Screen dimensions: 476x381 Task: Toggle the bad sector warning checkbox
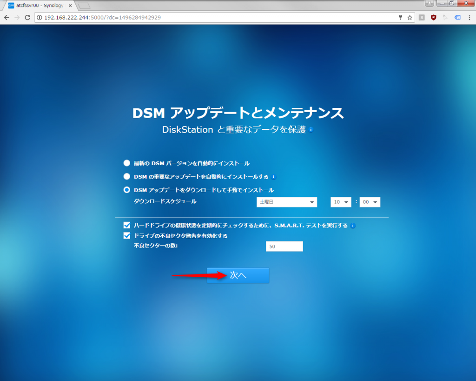pos(127,236)
